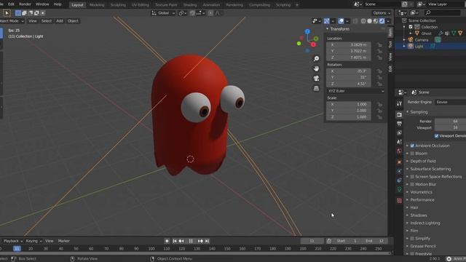Select rendered viewport shading icon
Viewport: 466px width, 262px height.
[x=382, y=21]
